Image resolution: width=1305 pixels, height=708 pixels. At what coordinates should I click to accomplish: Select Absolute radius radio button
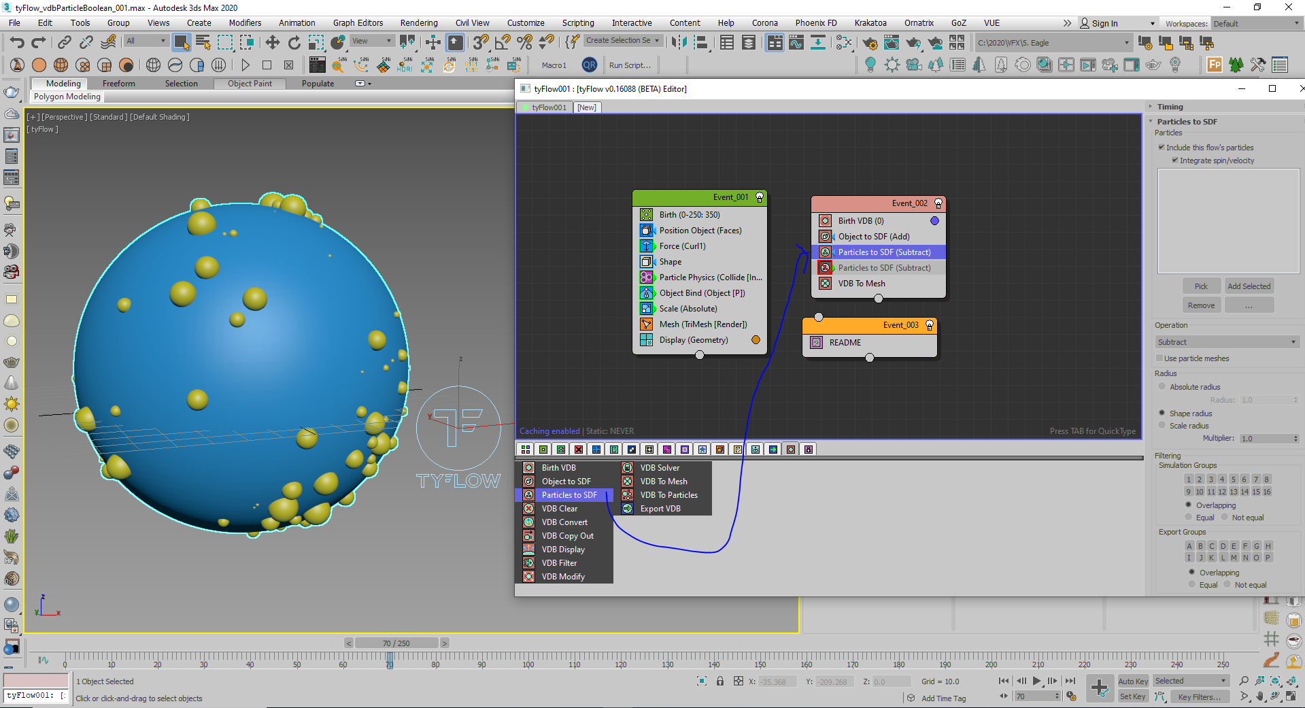(x=1162, y=386)
